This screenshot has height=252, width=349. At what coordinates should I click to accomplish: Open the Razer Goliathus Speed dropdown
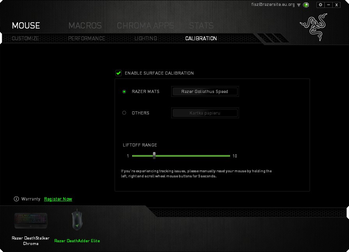point(205,91)
